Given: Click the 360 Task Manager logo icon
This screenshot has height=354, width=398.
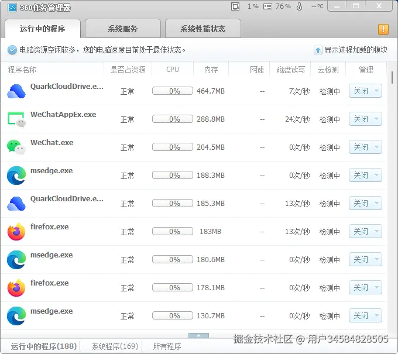Looking at the screenshot, I should (12, 8).
